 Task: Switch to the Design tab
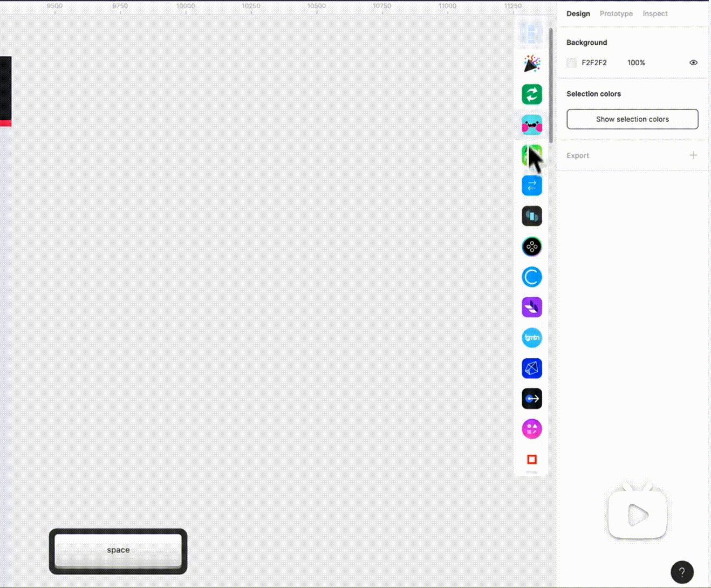click(x=578, y=13)
